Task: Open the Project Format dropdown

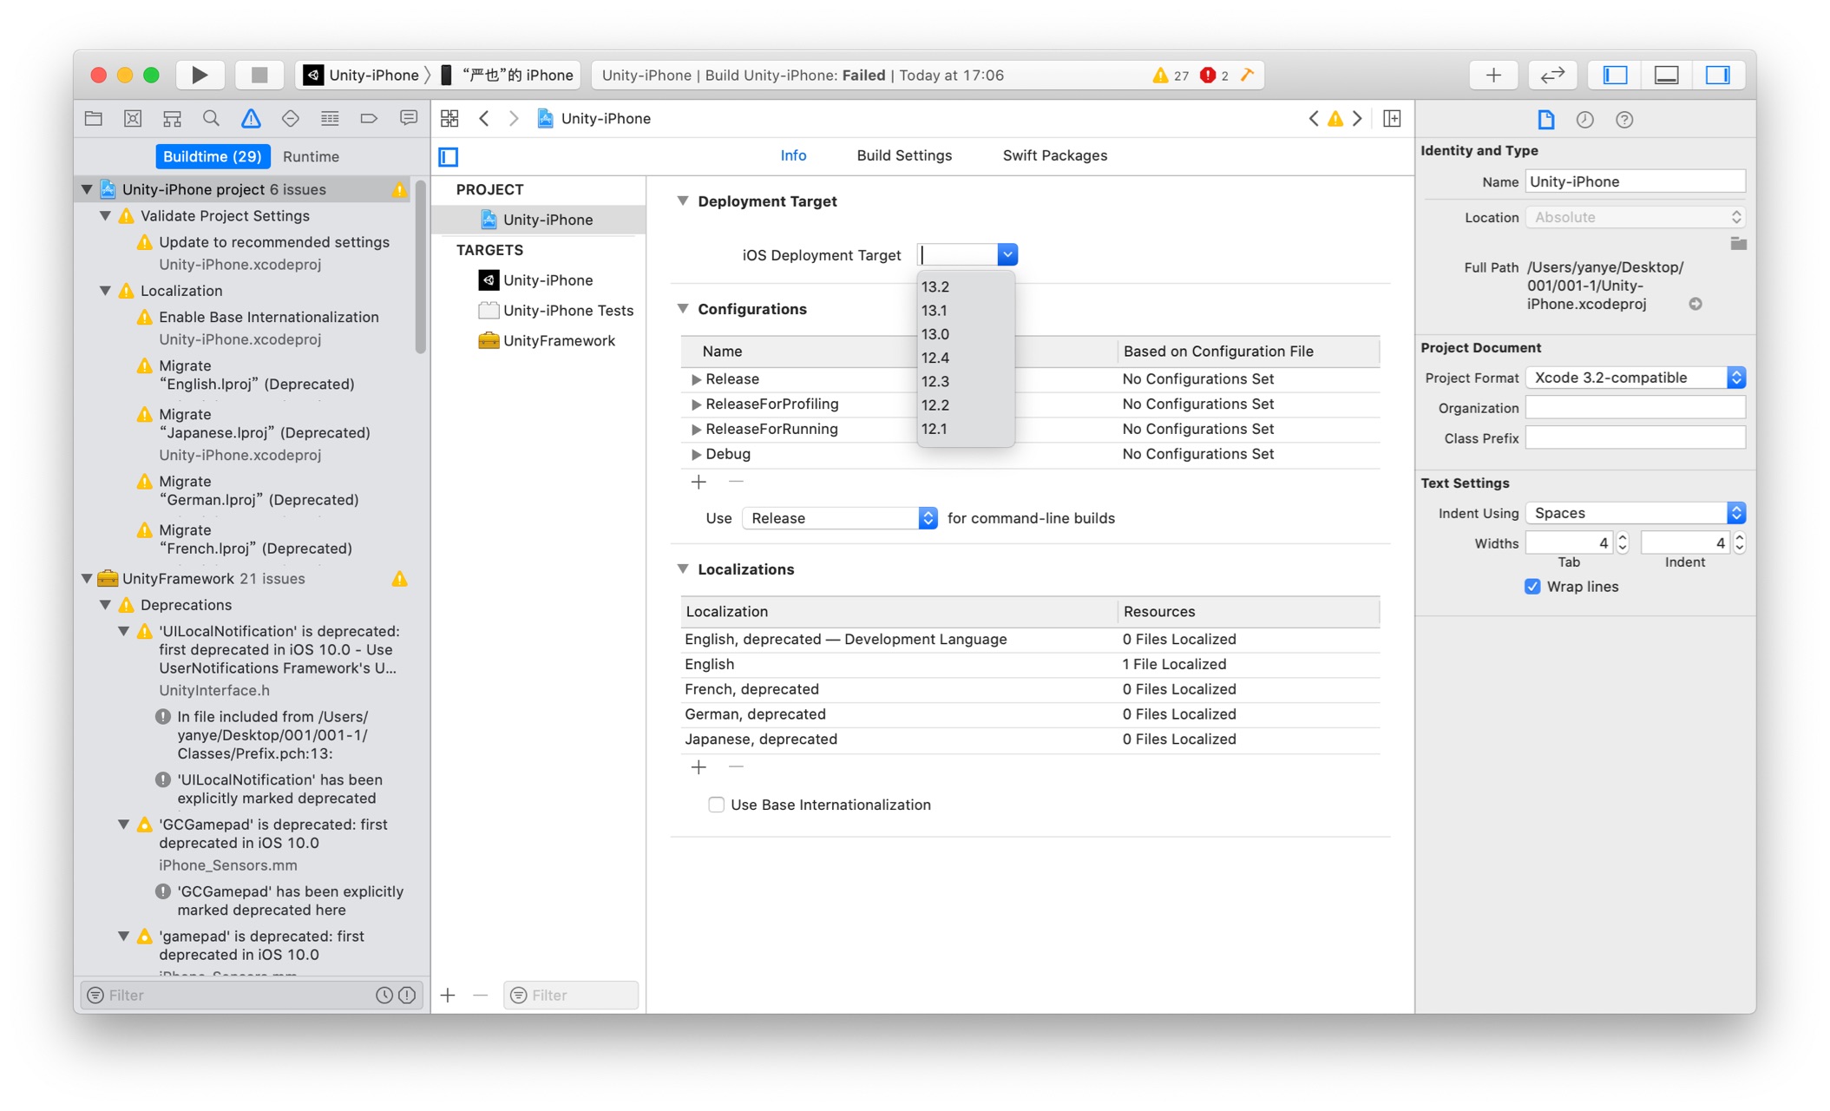Action: click(1635, 378)
